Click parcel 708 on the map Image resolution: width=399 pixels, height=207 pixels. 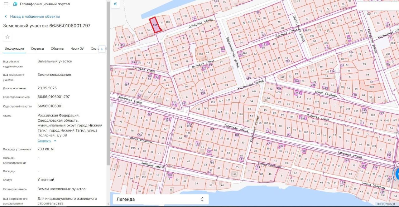coord(185,16)
